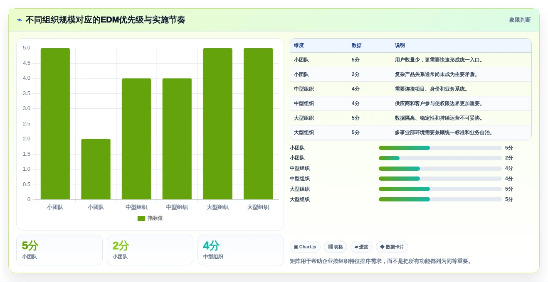Click the 5.0 y-axis label
Viewport: 548px width, 282px height.
pyautogui.click(x=27, y=48)
